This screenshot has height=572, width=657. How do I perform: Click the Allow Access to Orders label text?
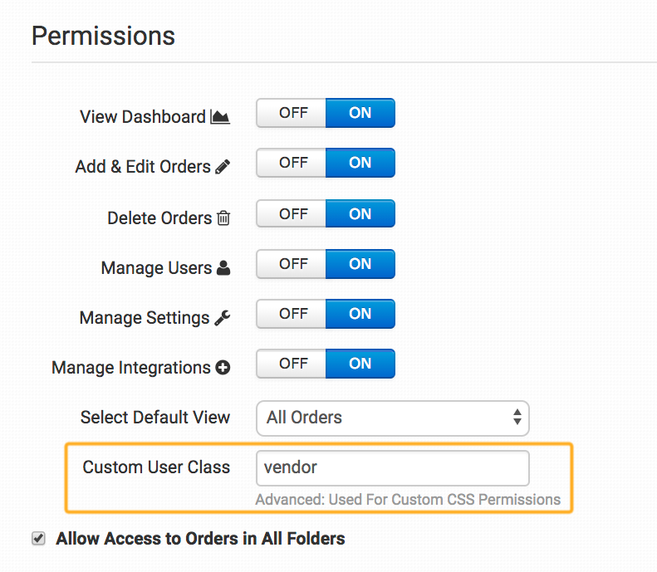click(x=200, y=539)
